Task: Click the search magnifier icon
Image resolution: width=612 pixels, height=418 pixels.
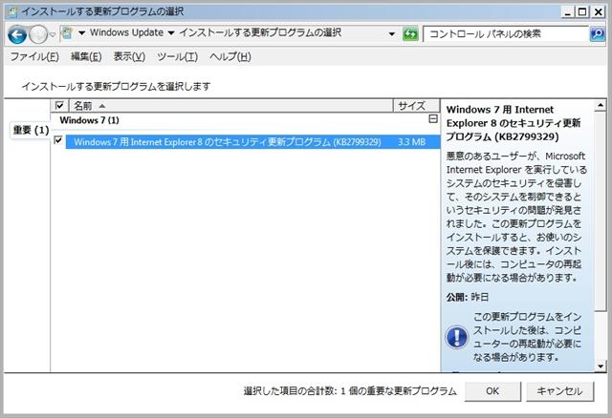Action: 597,34
